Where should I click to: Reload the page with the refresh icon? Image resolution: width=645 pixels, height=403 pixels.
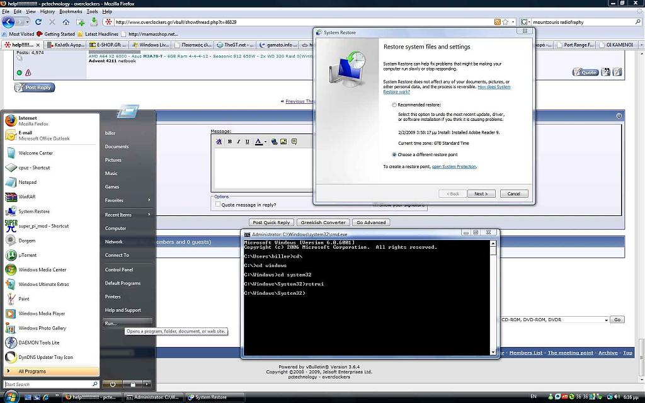(x=38, y=22)
